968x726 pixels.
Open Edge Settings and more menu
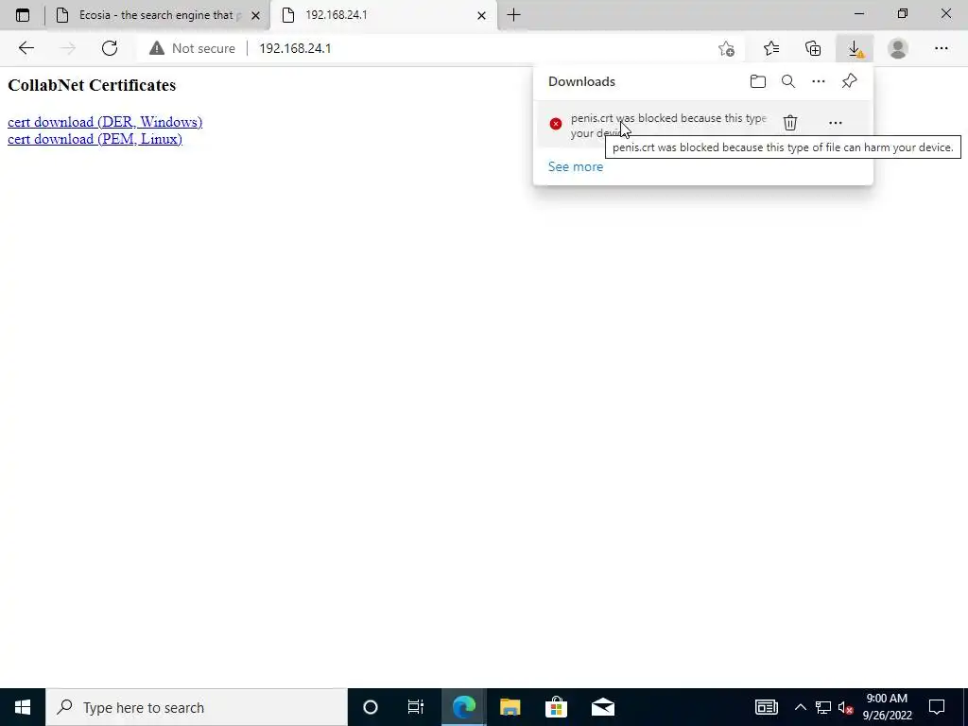pyautogui.click(x=941, y=48)
